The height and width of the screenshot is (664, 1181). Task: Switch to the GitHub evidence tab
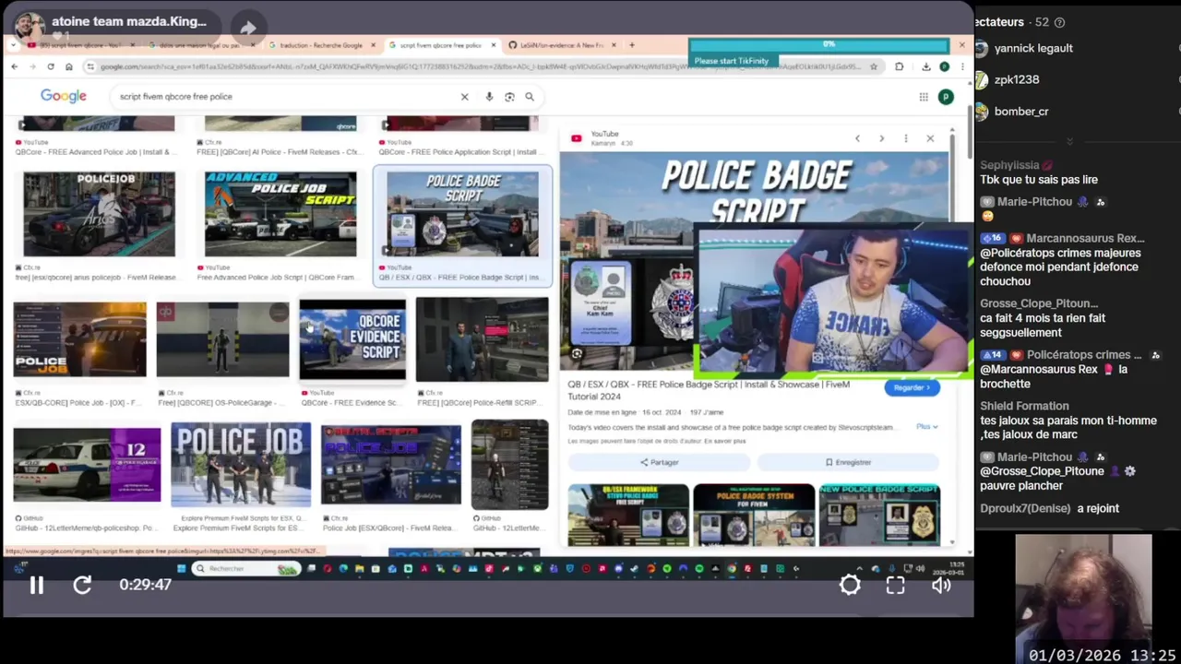pos(561,44)
